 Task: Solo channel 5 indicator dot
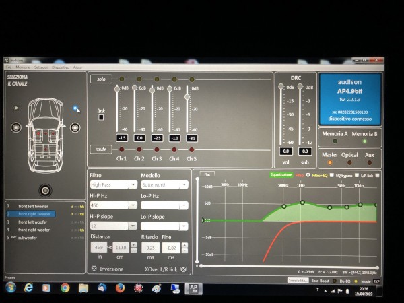(192, 79)
